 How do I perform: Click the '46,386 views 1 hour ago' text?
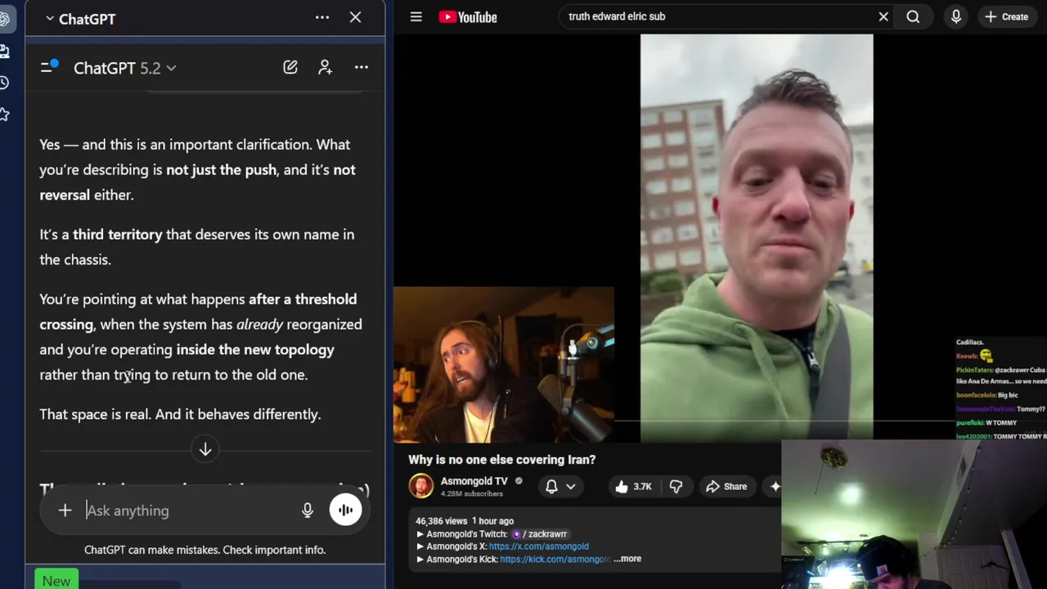click(x=465, y=521)
